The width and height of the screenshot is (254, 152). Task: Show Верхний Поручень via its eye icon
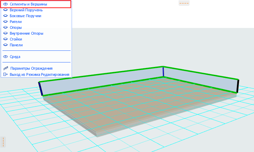(x=5, y=10)
